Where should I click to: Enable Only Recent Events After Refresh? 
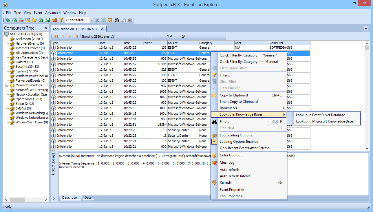[x=244, y=148]
